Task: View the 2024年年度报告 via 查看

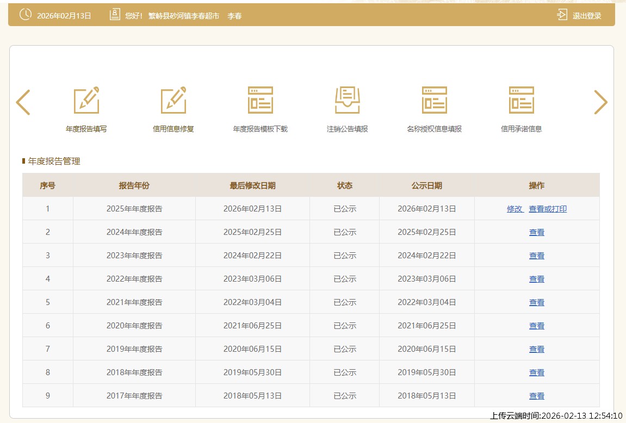Action: (x=537, y=232)
